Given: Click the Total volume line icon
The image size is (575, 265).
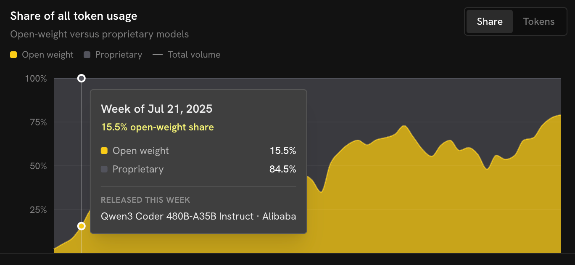Looking at the screenshot, I should (158, 55).
